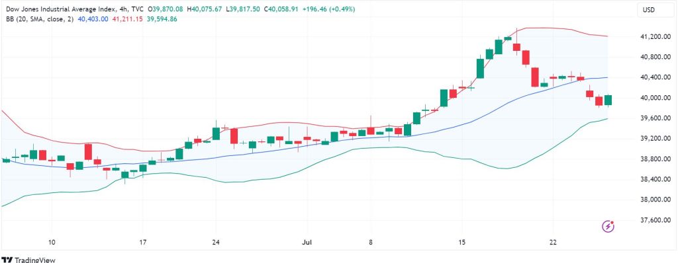Click the TradingView text link
The height and width of the screenshot is (263, 678).
tap(36, 260)
